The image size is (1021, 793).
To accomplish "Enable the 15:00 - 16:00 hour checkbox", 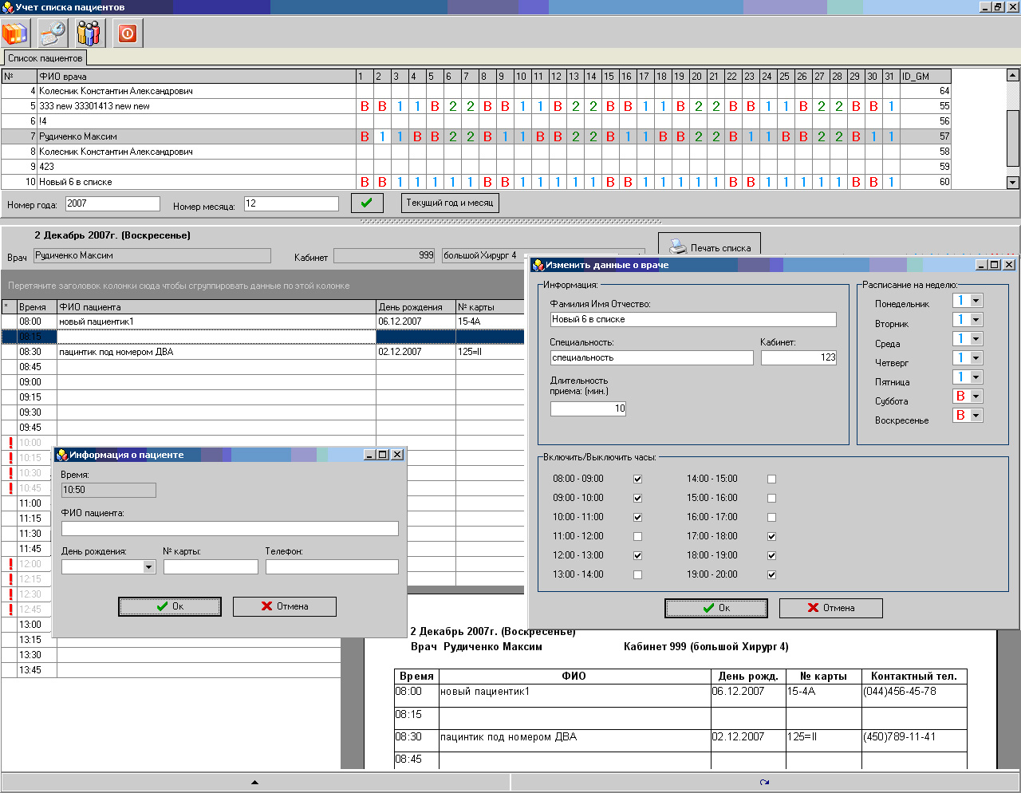I will (x=771, y=499).
